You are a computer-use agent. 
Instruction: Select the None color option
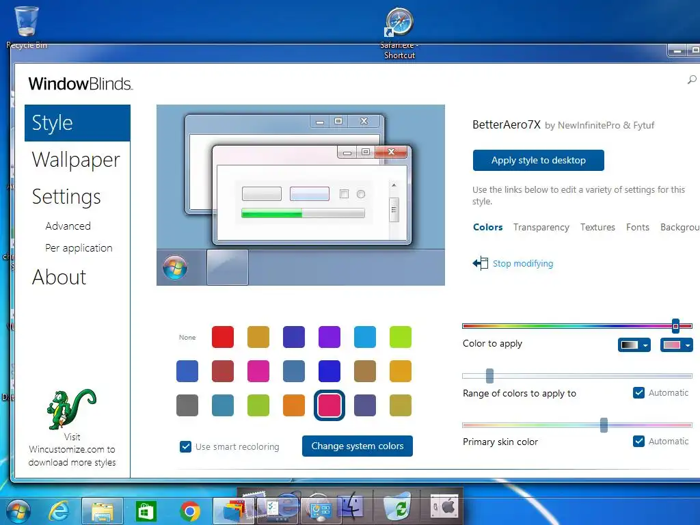click(187, 338)
